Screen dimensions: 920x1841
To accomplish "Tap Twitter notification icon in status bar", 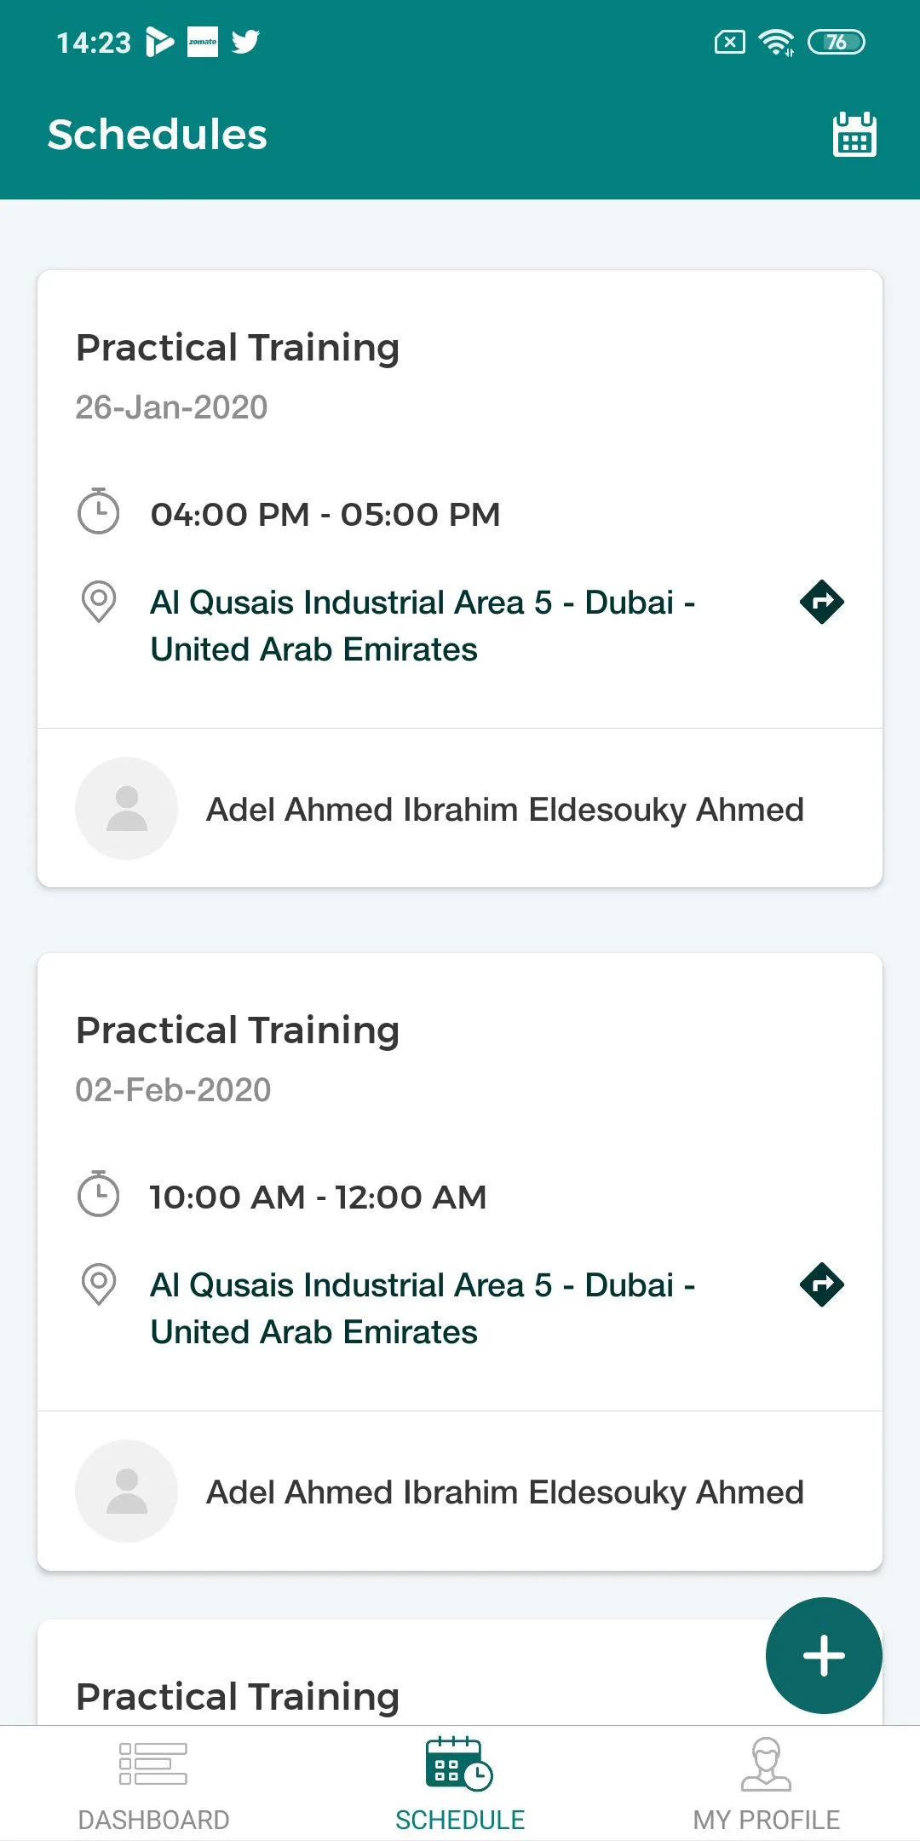I will pos(245,41).
